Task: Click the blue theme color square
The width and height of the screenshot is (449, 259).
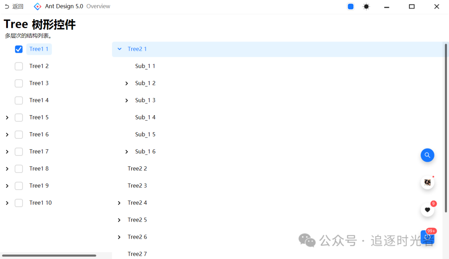Action: [x=350, y=7]
